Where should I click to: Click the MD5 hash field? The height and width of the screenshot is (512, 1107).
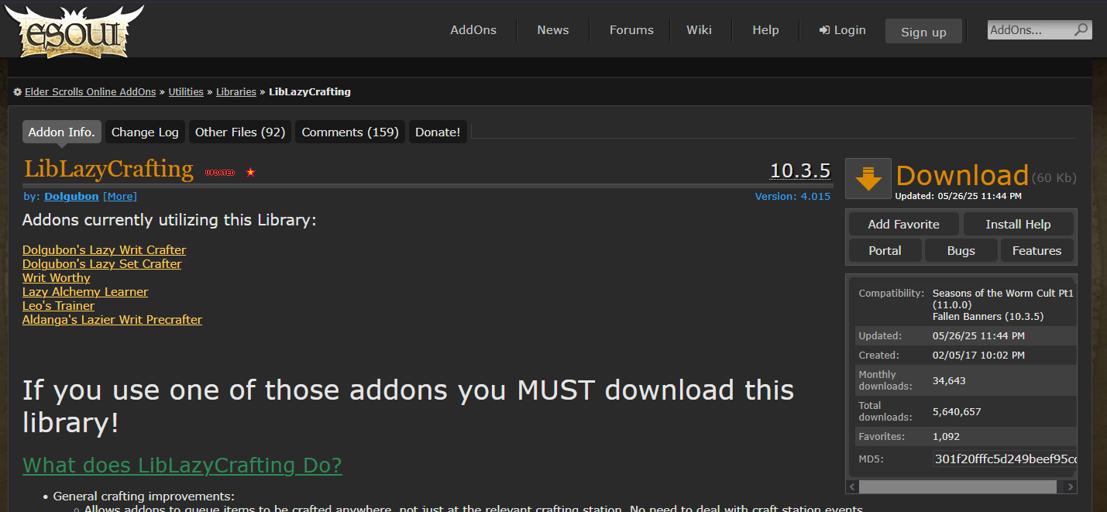(x=1004, y=459)
